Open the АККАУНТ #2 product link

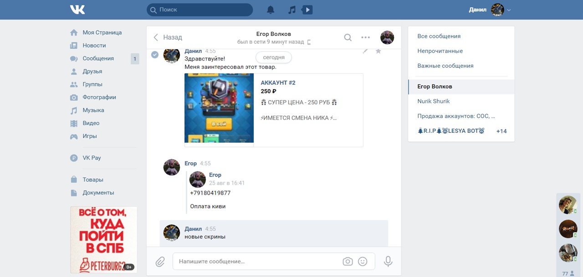[x=278, y=83]
